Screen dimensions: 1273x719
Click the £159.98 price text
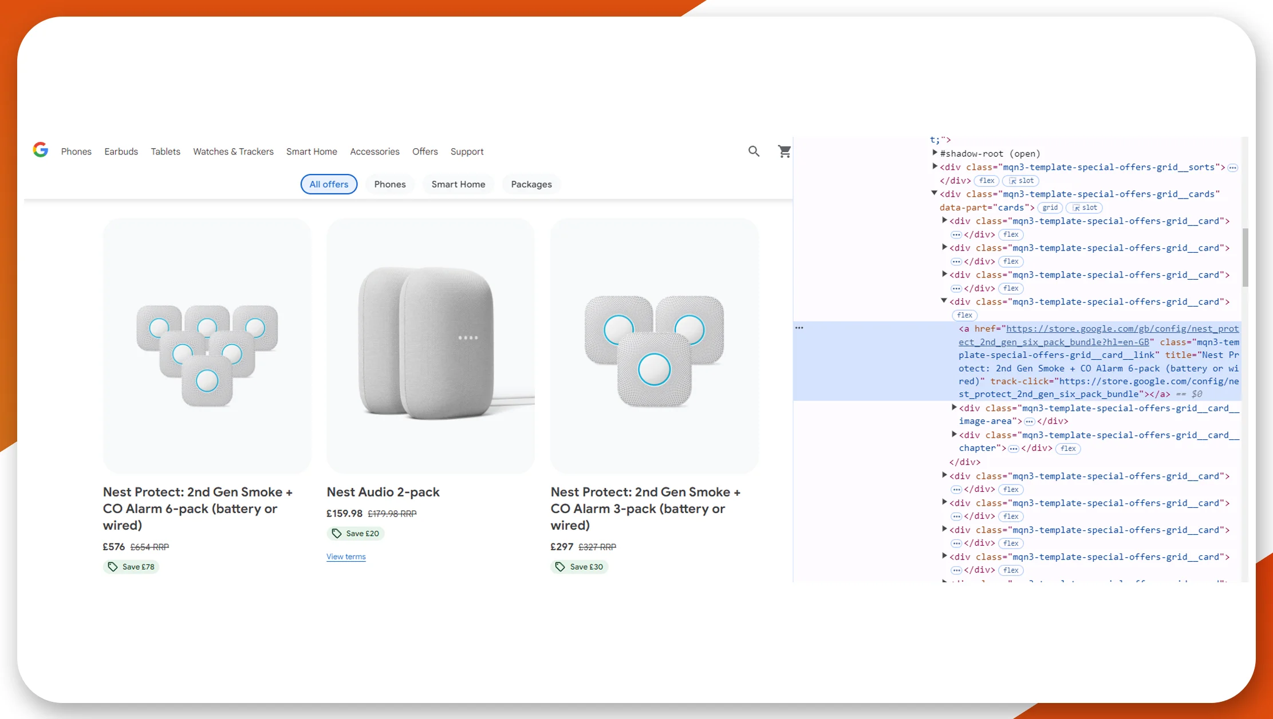344,514
